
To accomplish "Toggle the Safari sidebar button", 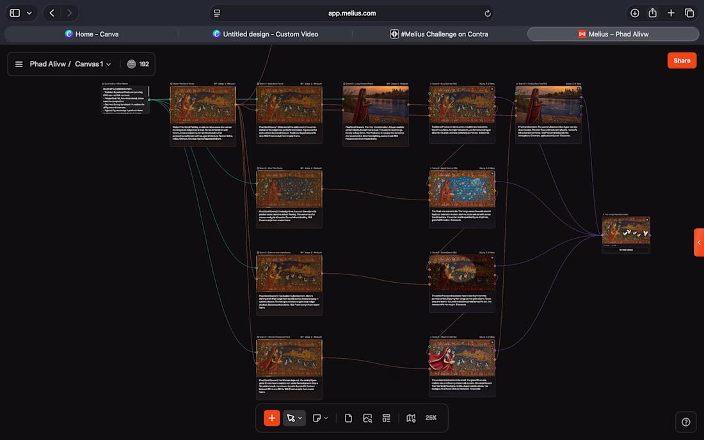I will (15, 13).
